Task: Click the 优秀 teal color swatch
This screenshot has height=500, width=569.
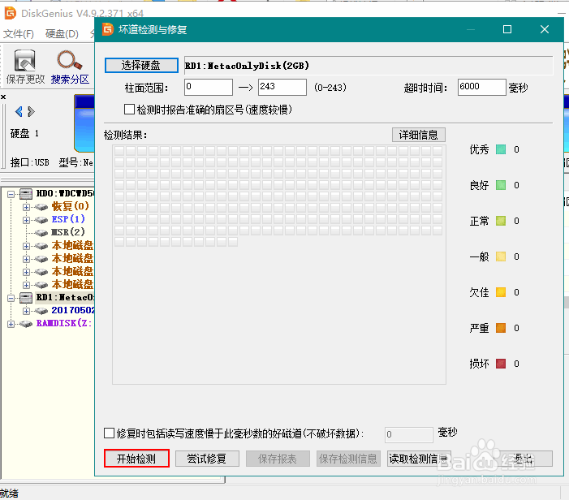Action: [501, 149]
